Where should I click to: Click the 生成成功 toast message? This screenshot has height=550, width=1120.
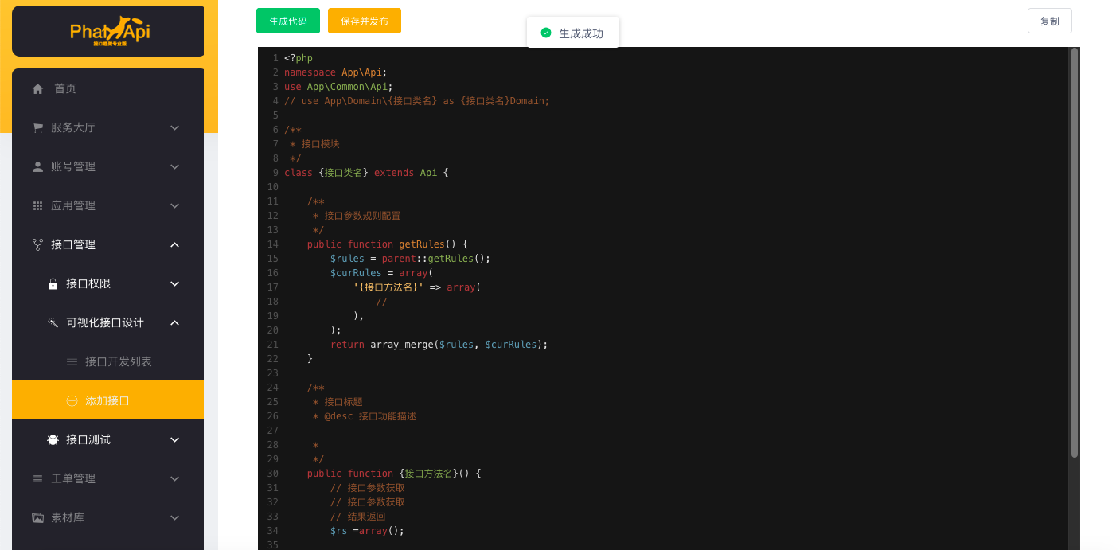pyautogui.click(x=573, y=33)
